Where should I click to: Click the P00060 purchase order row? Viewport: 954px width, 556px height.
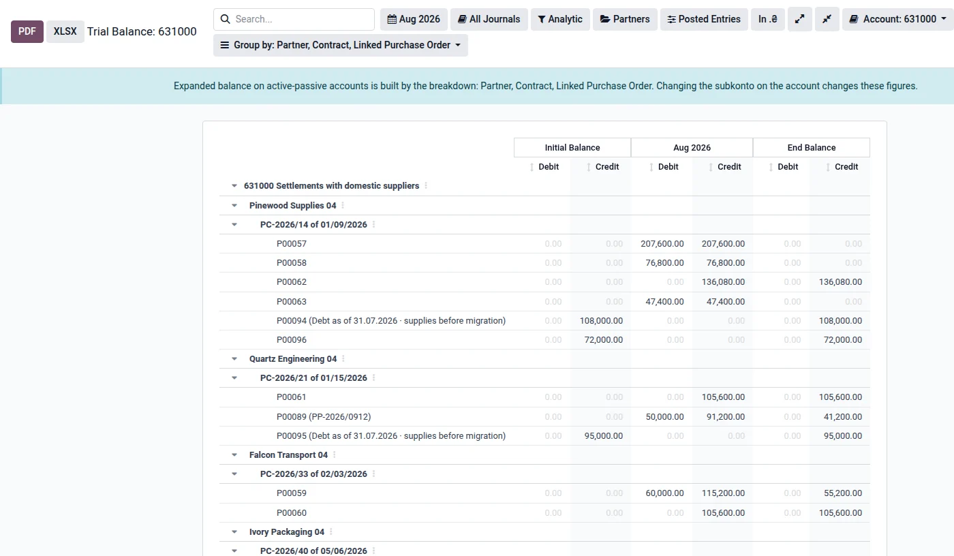(544, 512)
